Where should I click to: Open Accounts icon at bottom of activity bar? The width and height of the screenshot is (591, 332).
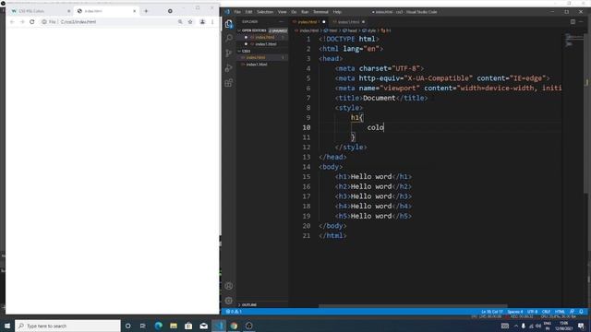tap(229, 286)
